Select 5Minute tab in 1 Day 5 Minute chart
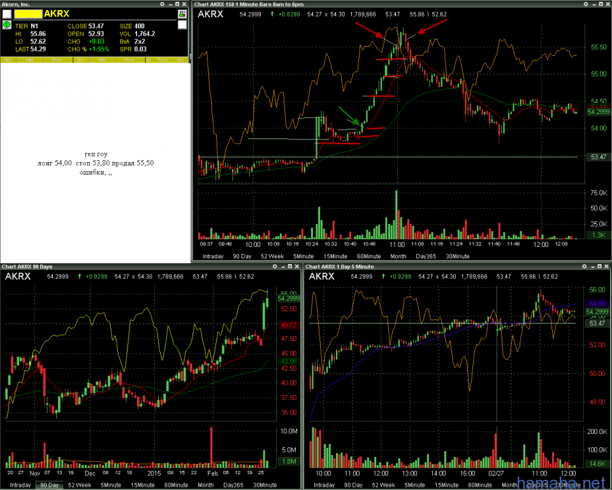 [x=414, y=485]
